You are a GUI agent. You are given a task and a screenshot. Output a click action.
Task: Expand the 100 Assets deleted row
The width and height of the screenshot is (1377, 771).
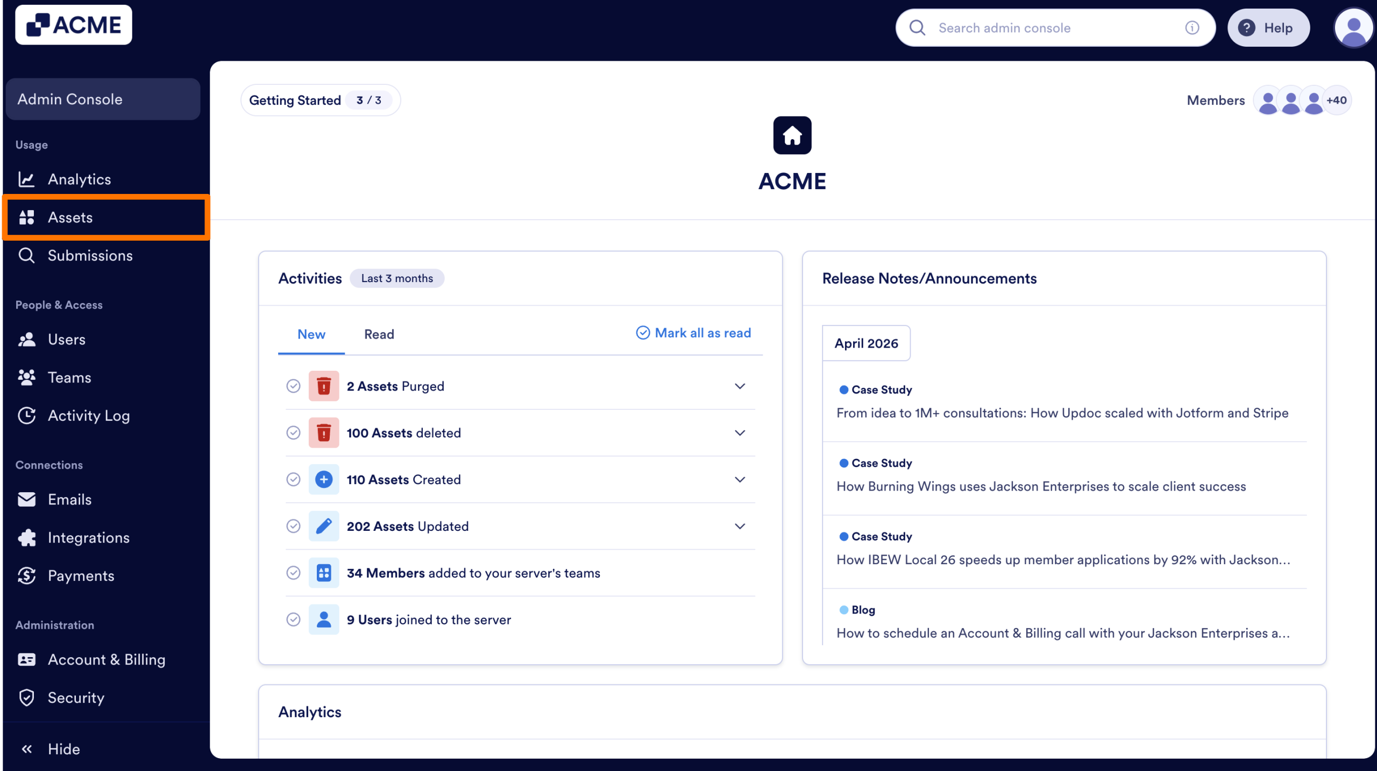740,433
